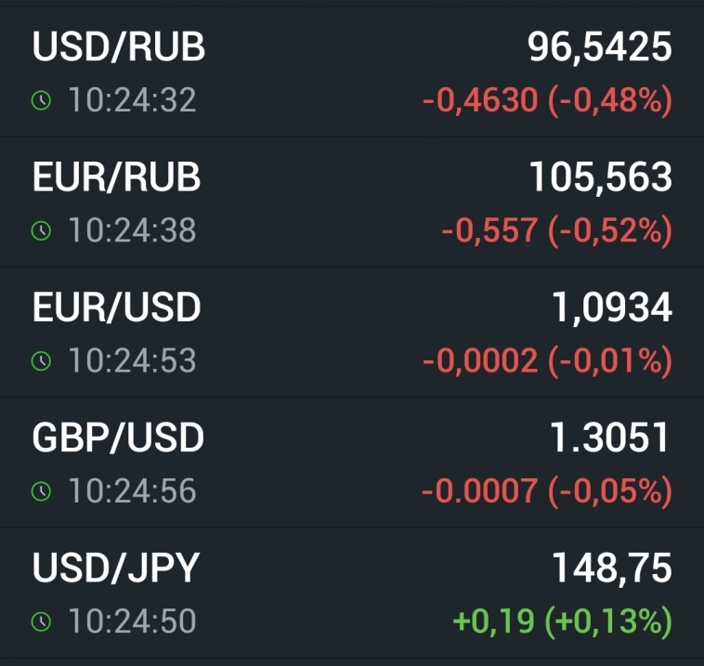Click the clock icon under EUR/RUB

[41, 230]
